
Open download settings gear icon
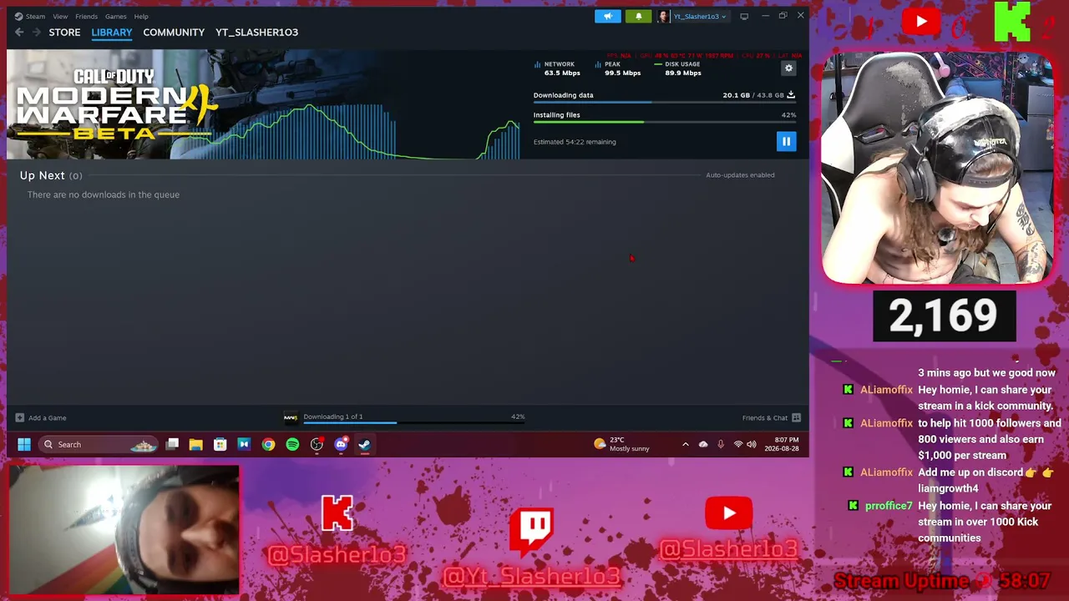pos(788,68)
